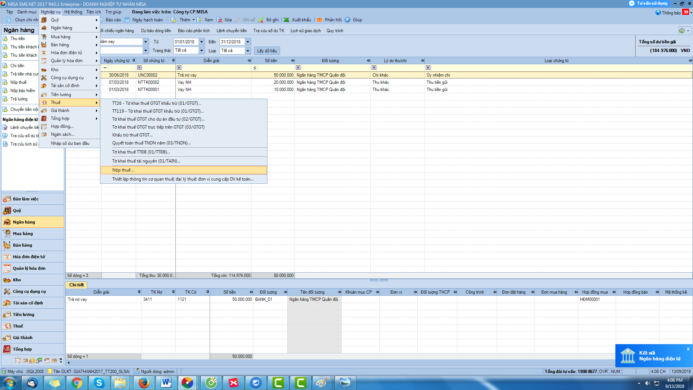Click the Lấy dữ liệu button
The width and height of the screenshot is (693, 390).
(x=267, y=51)
